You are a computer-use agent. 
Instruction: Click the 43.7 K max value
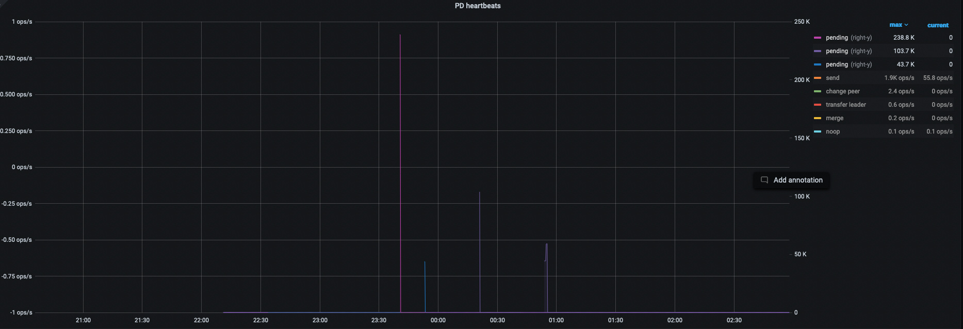905,64
